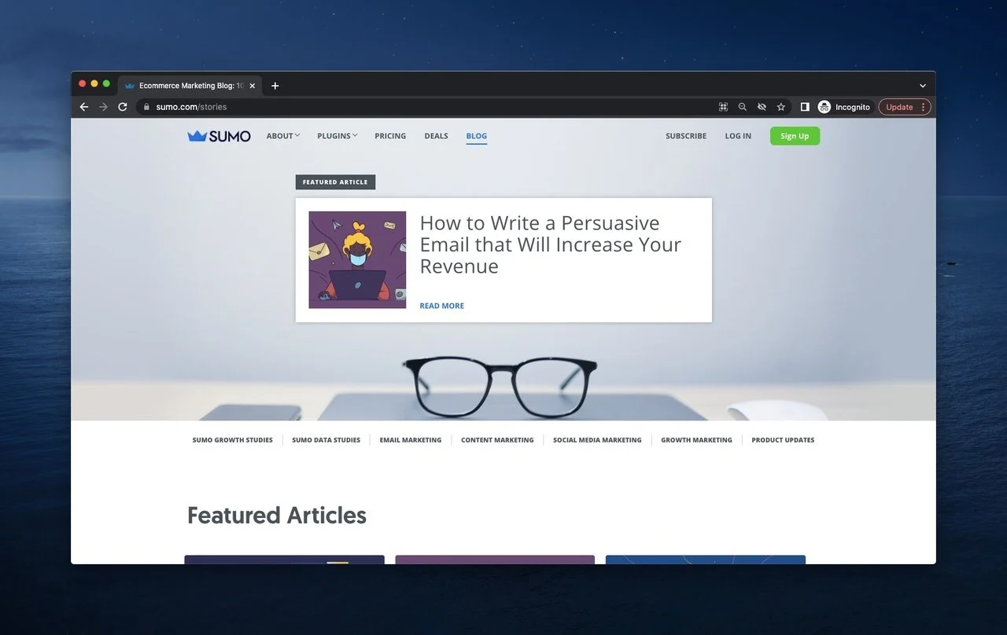The height and width of the screenshot is (635, 1007).
Task: Go back using the browser back arrow
Action: pos(84,107)
